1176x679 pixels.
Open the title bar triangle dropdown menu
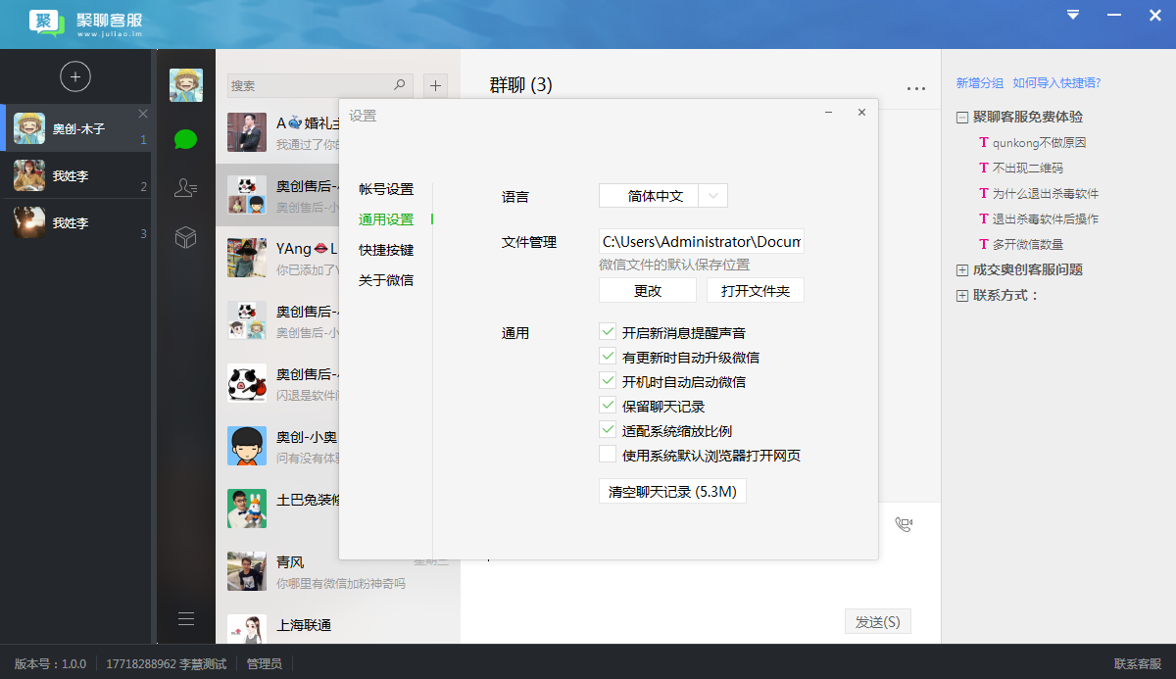click(1073, 15)
